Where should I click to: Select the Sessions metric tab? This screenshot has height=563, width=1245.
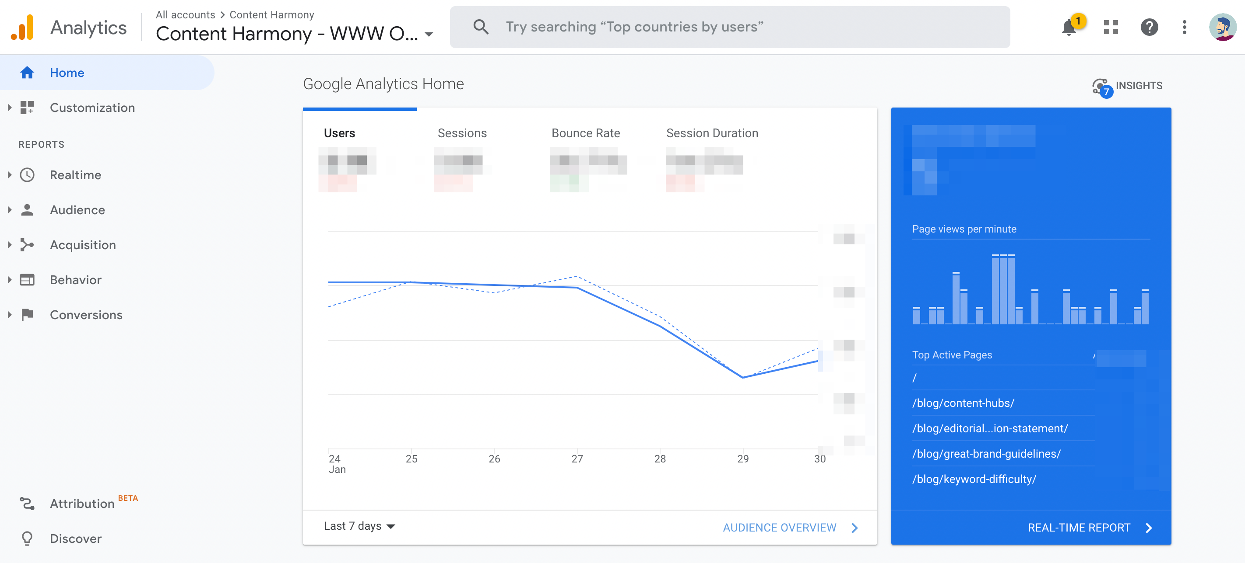[x=462, y=133]
